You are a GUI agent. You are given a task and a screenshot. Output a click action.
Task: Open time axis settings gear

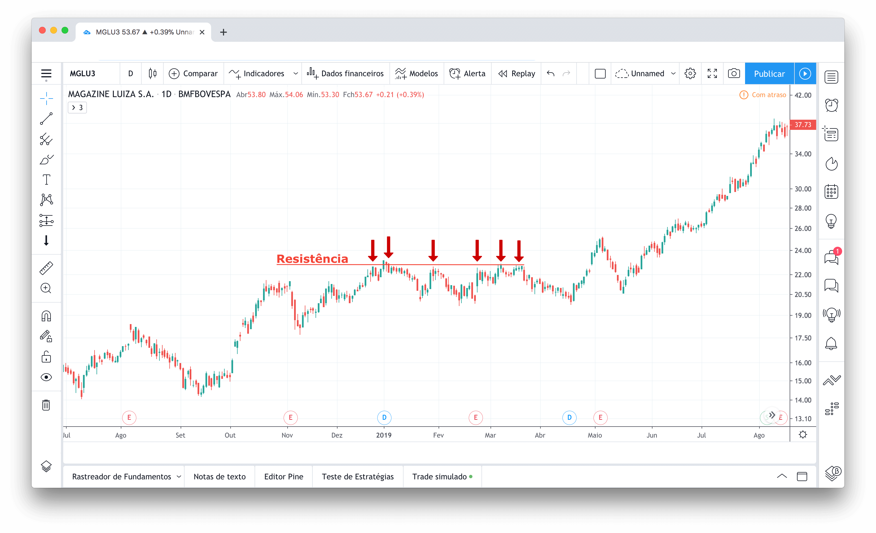803,434
